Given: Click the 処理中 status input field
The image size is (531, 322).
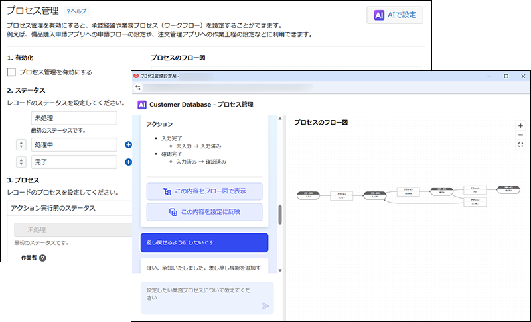Looking at the screenshot, I should [x=74, y=144].
